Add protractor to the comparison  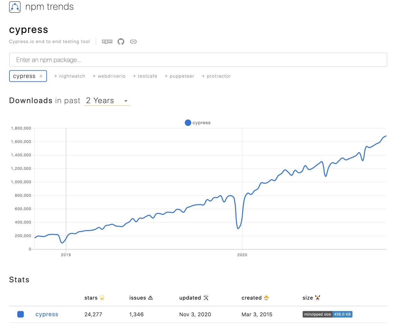(x=216, y=76)
